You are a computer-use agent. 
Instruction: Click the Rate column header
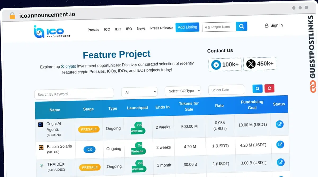coord(219,105)
